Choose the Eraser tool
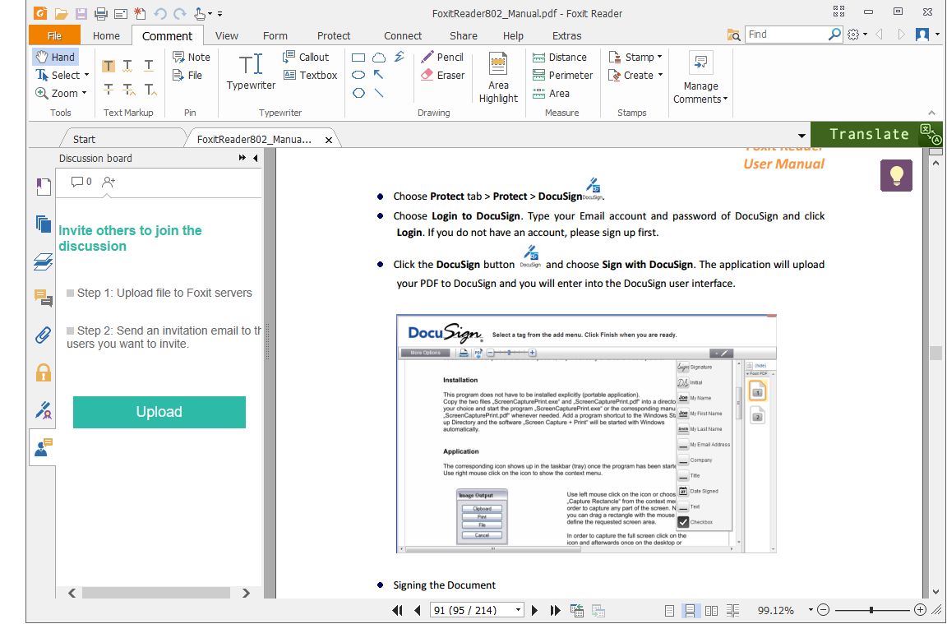This screenshot has height=624, width=947. click(x=442, y=75)
